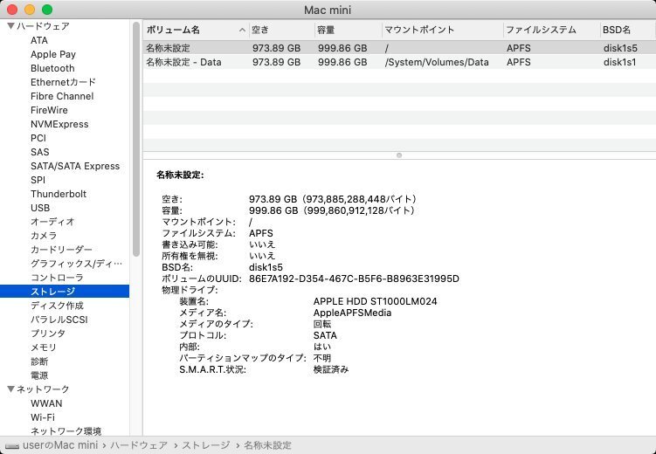
Task: Select Fibre Channel item
Action: tap(62, 96)
